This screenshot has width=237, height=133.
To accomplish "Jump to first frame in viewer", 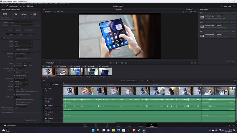I will [x=110, y=63].
